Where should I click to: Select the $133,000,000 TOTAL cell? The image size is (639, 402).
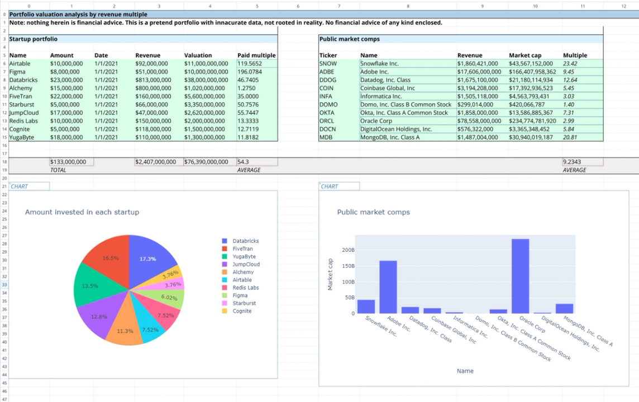(67, 161)
